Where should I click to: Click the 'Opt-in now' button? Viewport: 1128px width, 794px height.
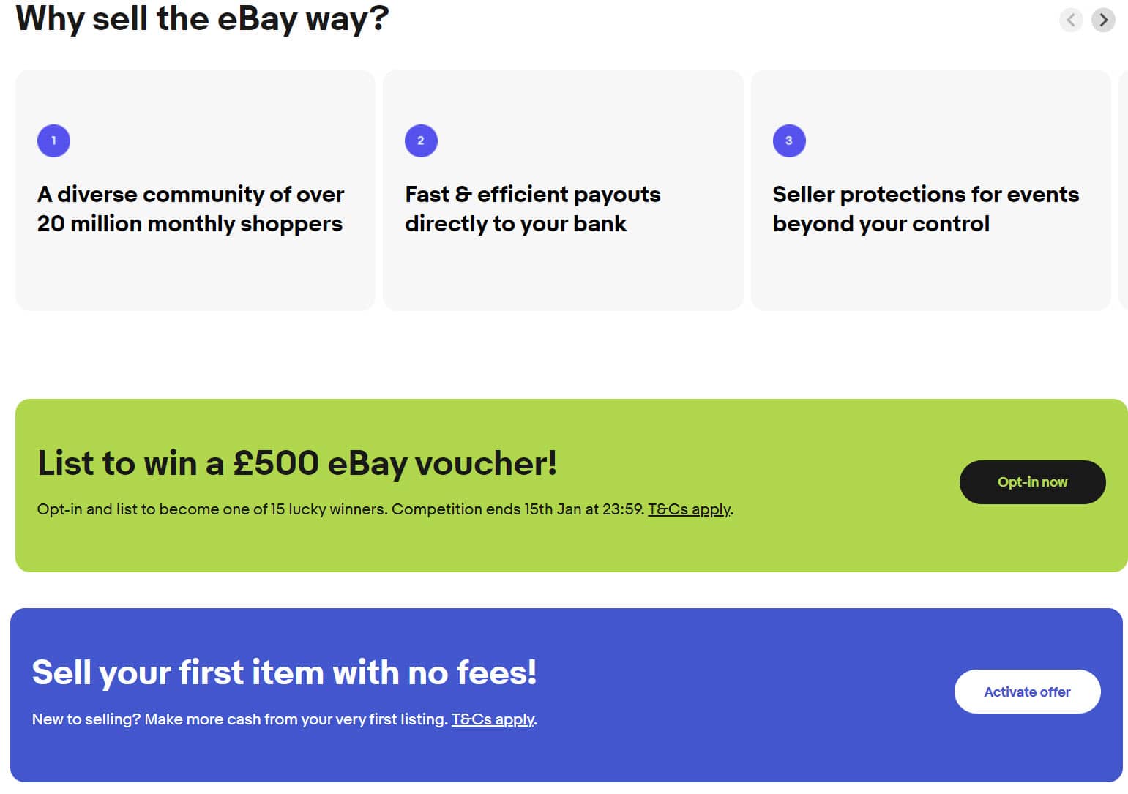[x=1032, y=482]
